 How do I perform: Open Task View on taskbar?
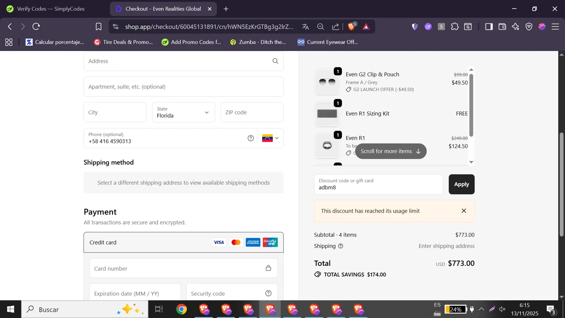point(159,309)
